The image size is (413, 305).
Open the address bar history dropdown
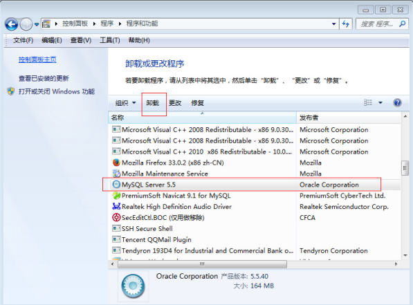[x=333, y=24]
